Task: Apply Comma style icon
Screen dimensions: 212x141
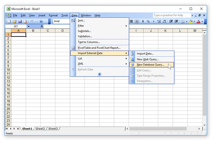Action: [154, 21]
